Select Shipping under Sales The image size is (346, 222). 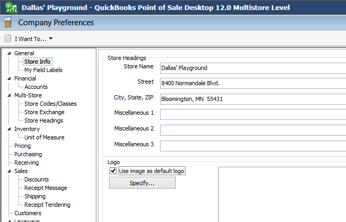tap(35, 196)
